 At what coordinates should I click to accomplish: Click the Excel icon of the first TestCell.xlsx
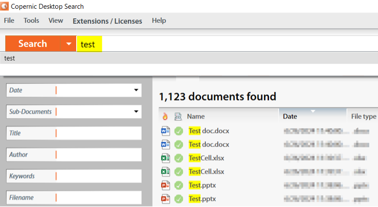pos(165,158)
